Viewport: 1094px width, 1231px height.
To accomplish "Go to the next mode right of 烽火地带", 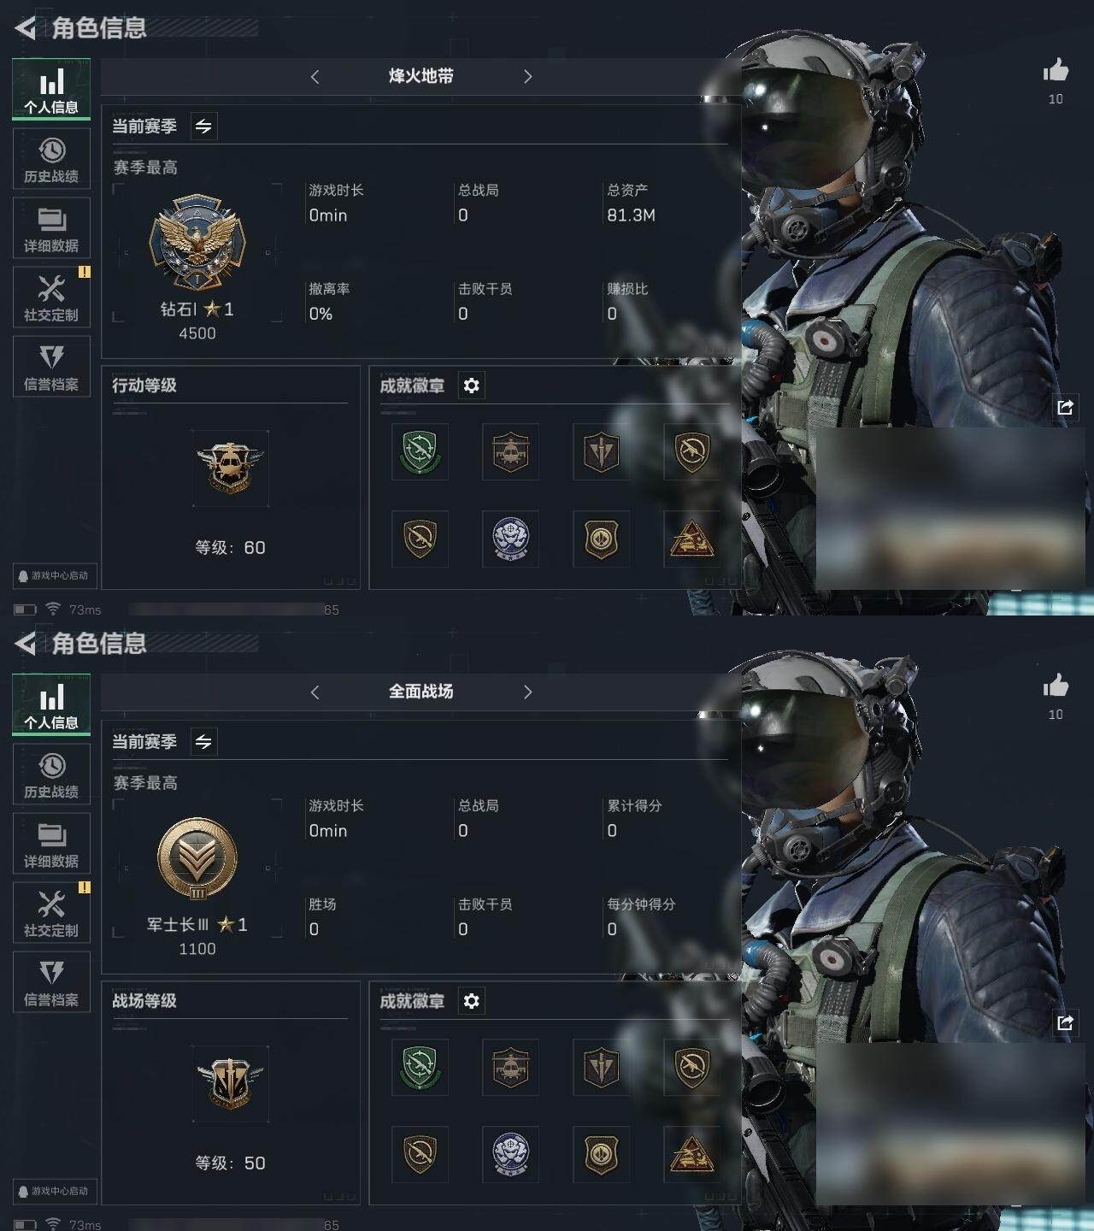I will pyautogui.click(x=527, y=77).
